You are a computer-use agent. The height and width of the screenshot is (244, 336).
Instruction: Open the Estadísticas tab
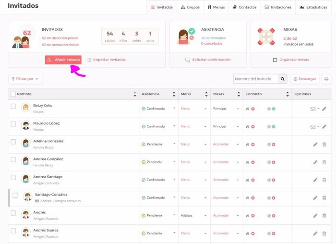pyautogui.click(x=313, y=7)
